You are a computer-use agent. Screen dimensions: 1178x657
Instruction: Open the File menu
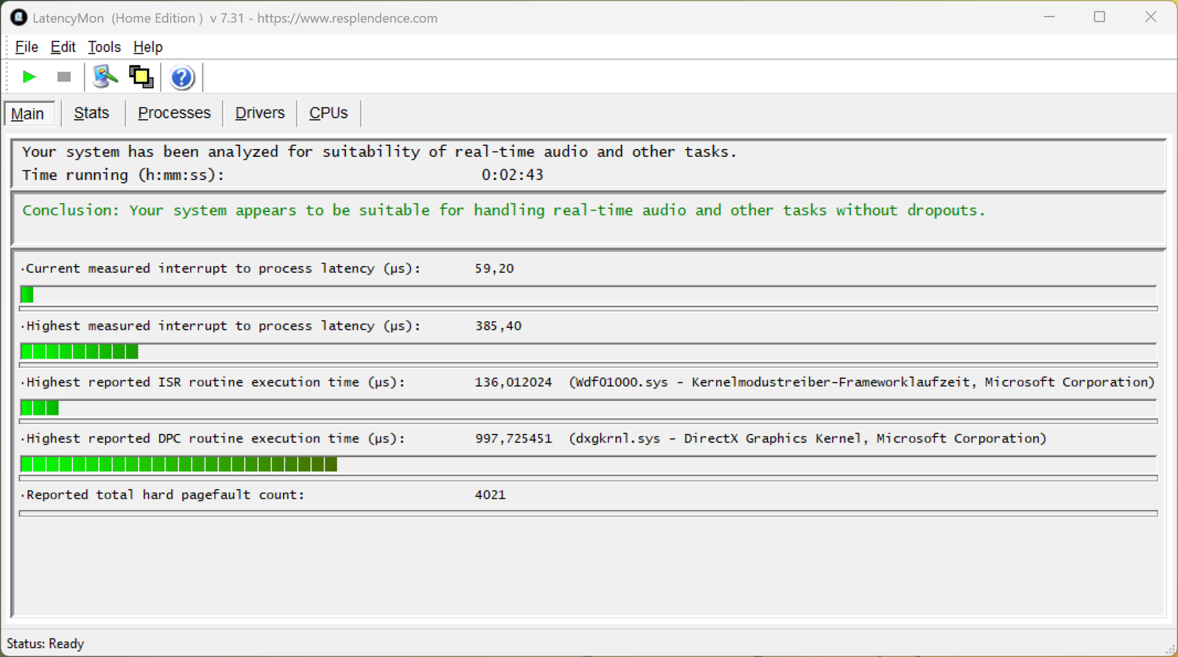pyautogui.click(x=26, y=47)
